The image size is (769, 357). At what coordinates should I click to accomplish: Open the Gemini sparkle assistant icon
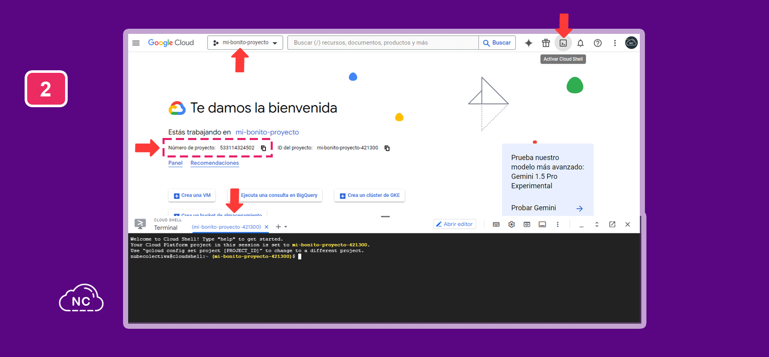[x=529, y=43]
